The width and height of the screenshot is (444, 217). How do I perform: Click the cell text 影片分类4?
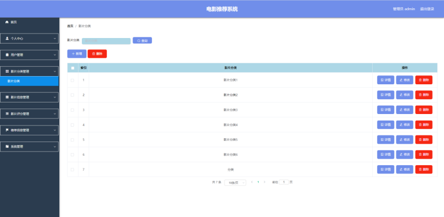coord(231,124)
